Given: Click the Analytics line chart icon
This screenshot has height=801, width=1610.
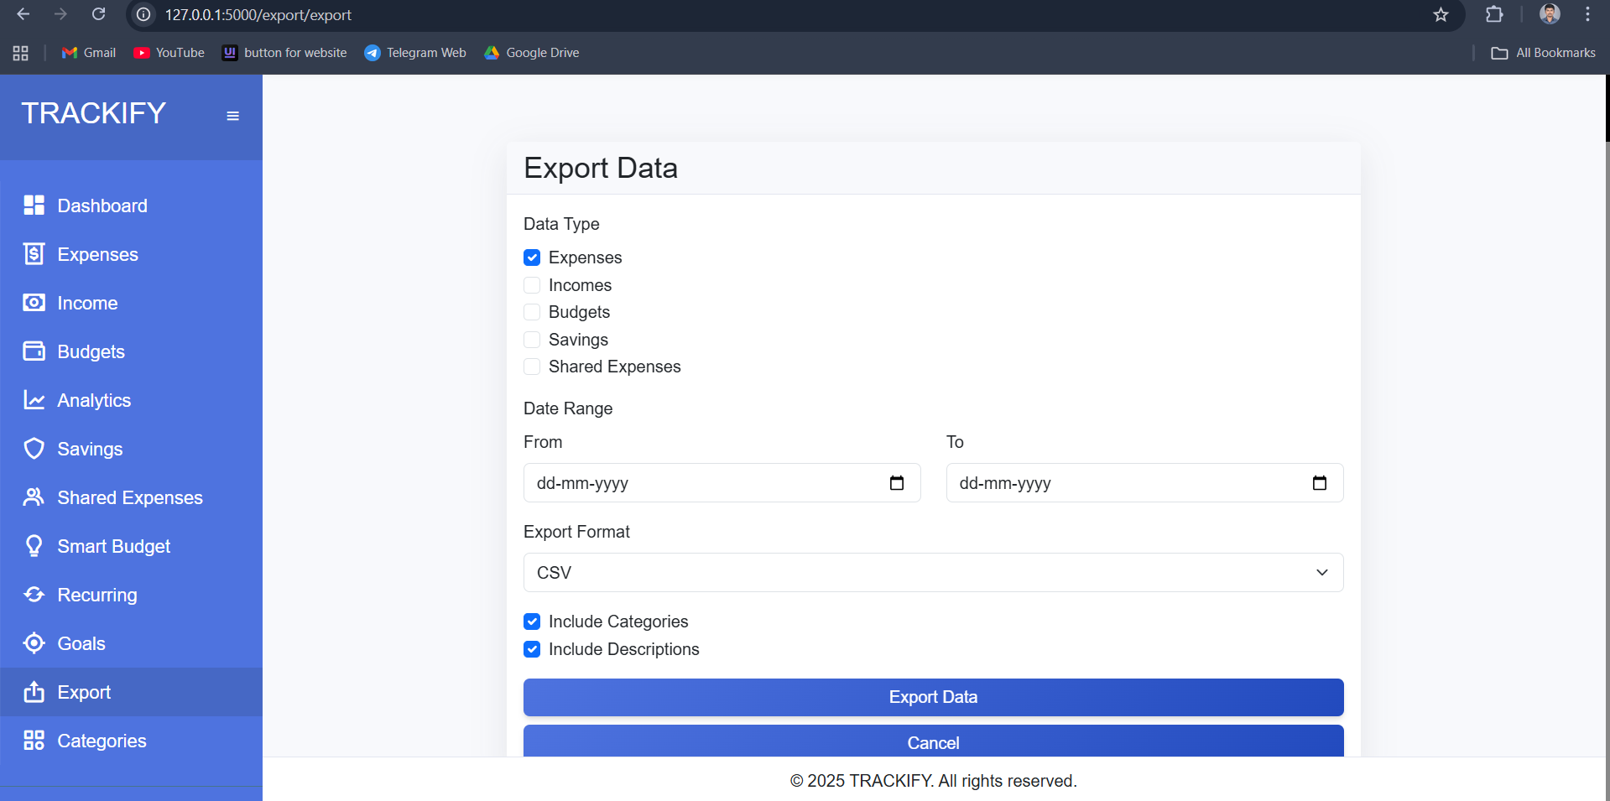Looking at the screenshot, I should click(x=34, y=400).
